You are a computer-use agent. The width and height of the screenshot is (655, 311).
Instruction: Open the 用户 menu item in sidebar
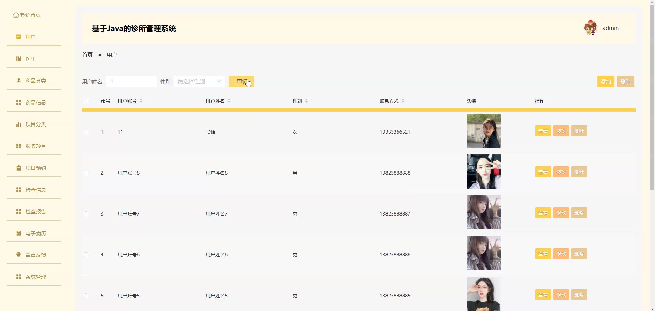tap(34, 37)
